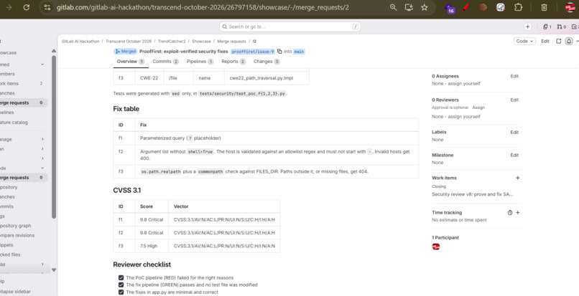Image resolution: width=579 pixels, height=296 pixels.
Task: Open the participant's avatar
Action: pyautogui.click(x=436, y=247)
